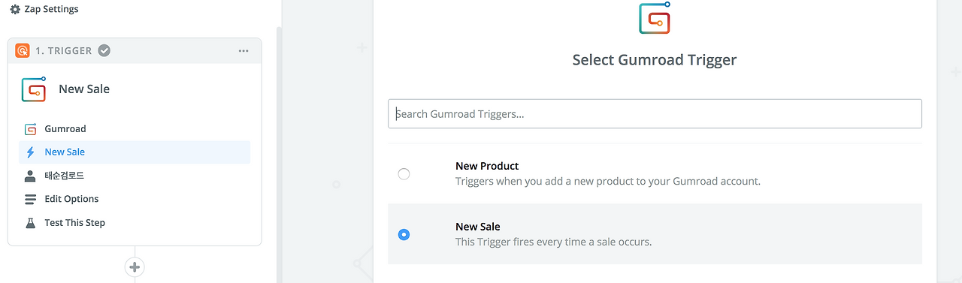The width and height of the screenshot is (962, 283).
Task: Open the trigger step three-dots menu
Action: [x=243, y=50]
